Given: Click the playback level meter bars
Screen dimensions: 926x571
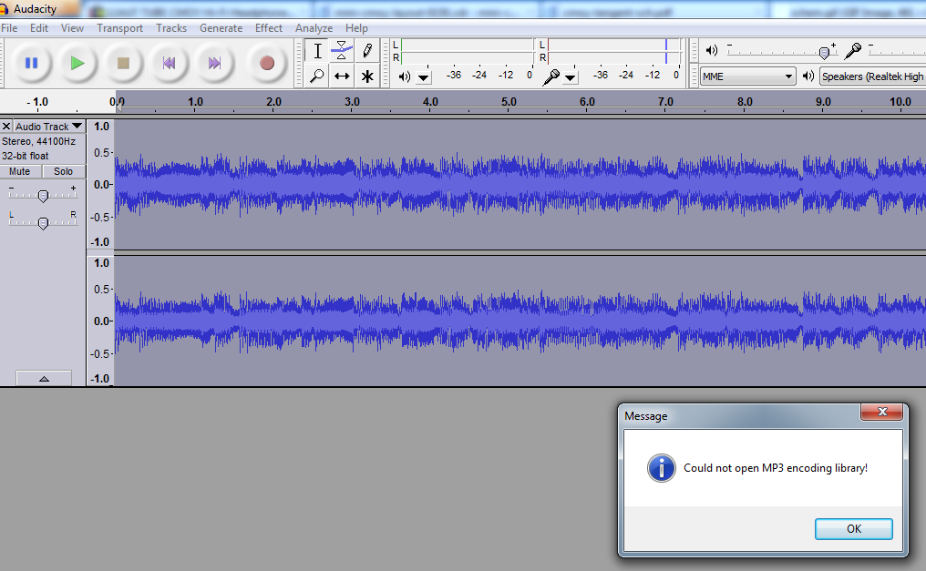Looking at the screenshot, I should [x=468, y=51].
